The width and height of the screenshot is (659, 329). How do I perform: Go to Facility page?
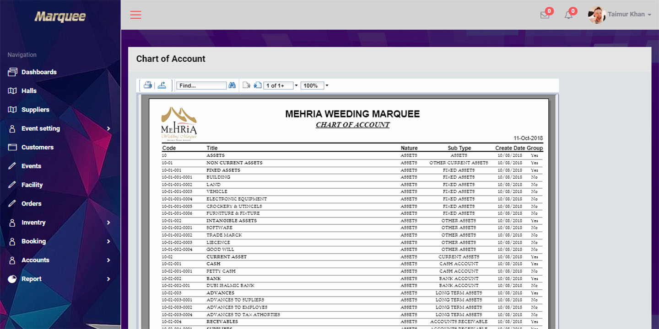click(32, 185)
